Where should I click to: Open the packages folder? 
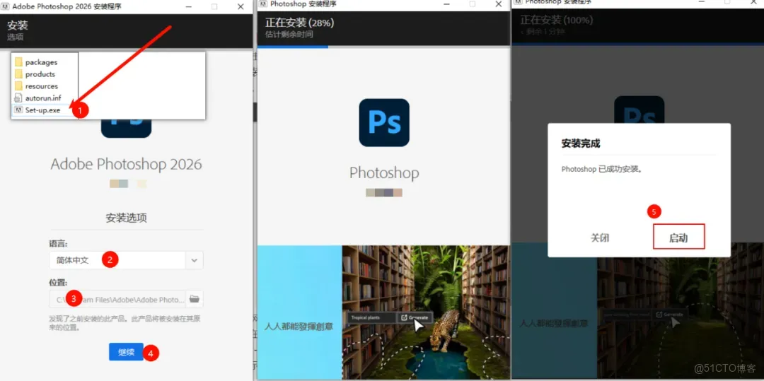(x=36, y=61)
